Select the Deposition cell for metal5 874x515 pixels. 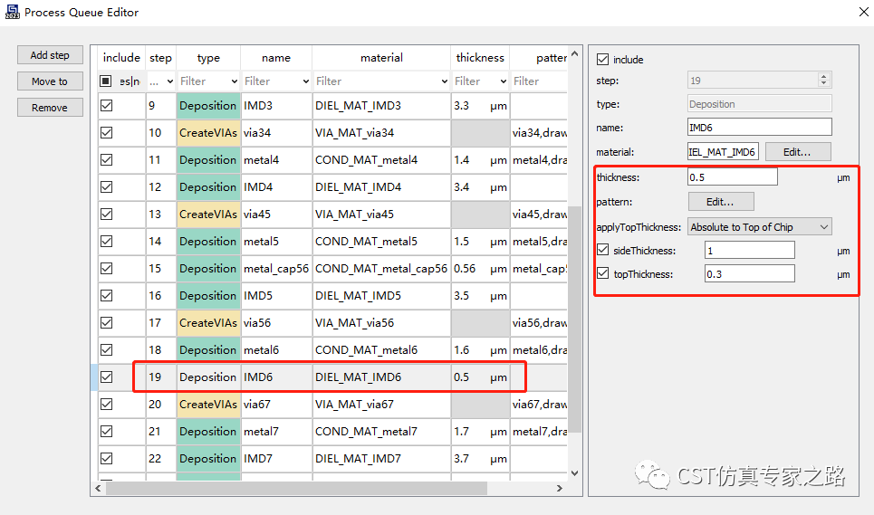pos(208,241)
